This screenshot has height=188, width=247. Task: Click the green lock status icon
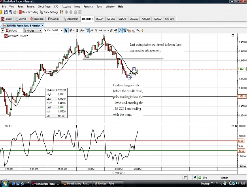click(200, 178)
